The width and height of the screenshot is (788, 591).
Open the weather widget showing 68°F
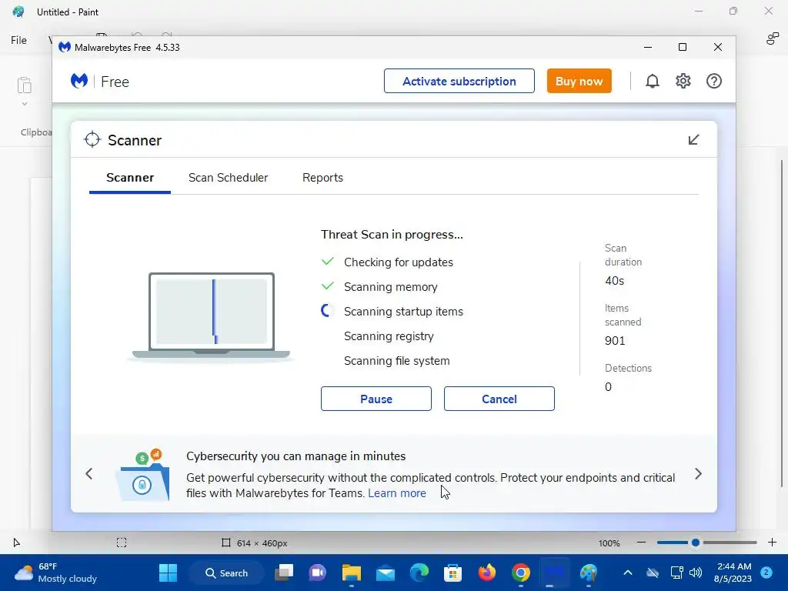(x=55, y=573)
